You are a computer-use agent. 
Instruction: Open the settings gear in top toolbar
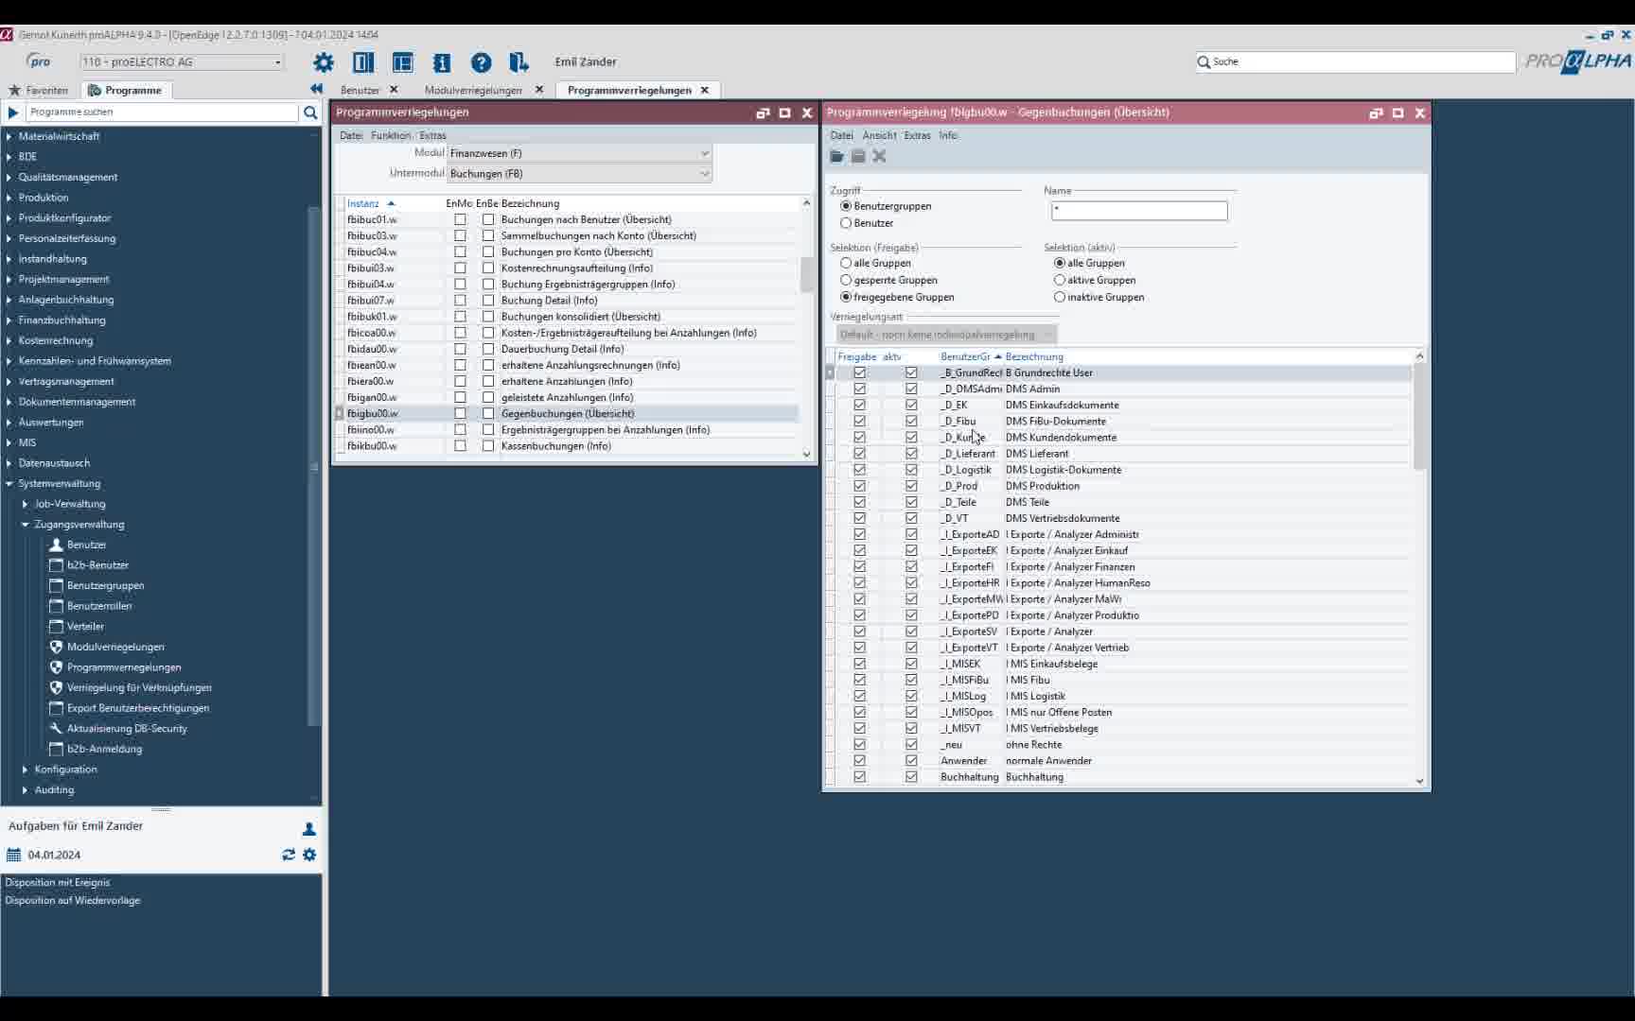[324, 62]
